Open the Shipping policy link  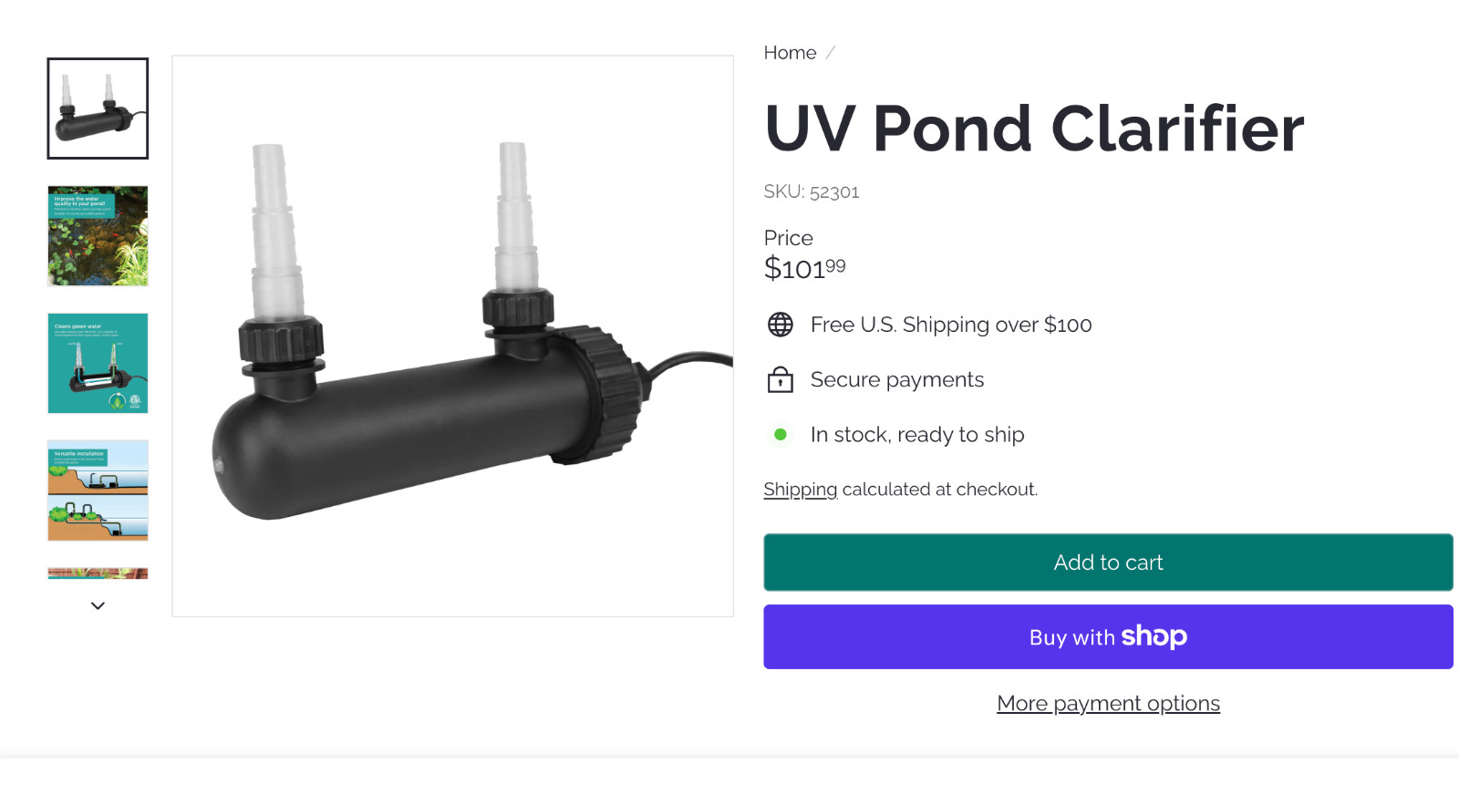tap(800, 490)
